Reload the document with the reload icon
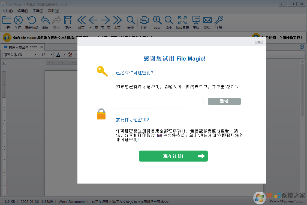This screenshot has width=307, height=205. 32,20
